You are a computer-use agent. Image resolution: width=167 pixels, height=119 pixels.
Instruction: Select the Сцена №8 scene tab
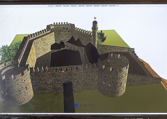pos(97,6)
